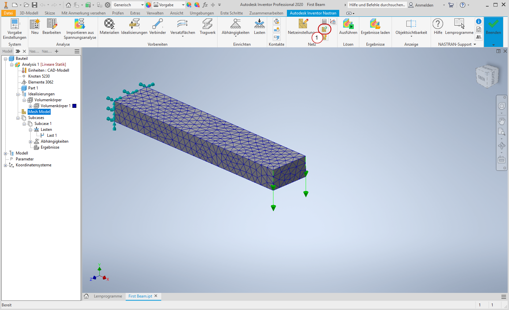Open the Lernprogramme document tab
Image resolution: width=509 pixels, height=310 pixels.
[108, 296]
